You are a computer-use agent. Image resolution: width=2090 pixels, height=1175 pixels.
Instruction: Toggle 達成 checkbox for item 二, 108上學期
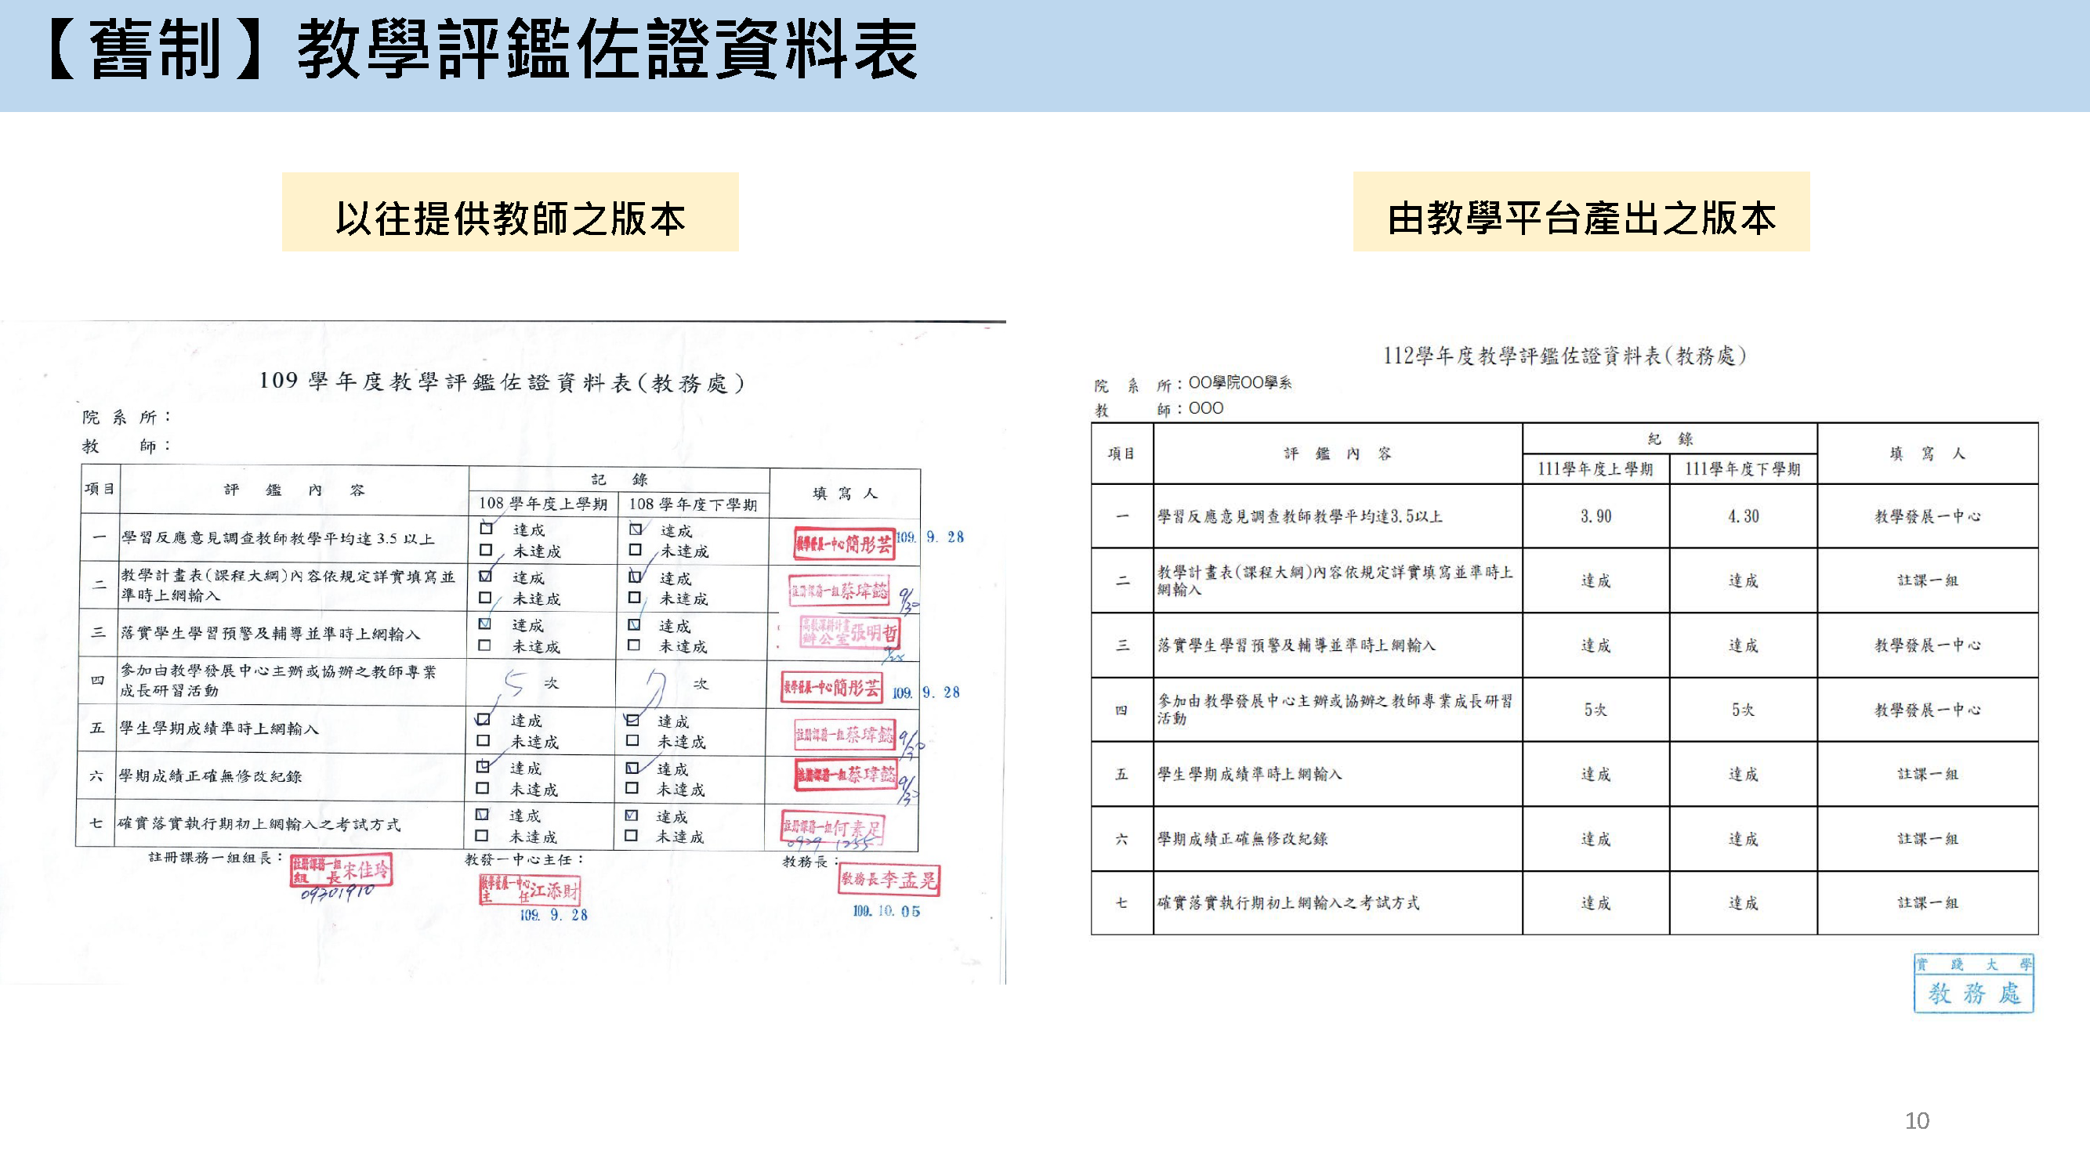click(x=485, y=576)
